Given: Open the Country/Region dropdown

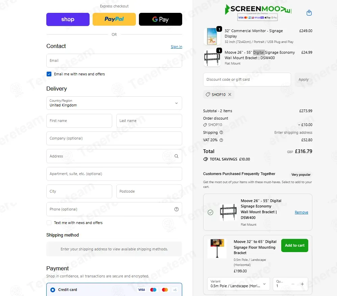Looking at the screenshot, I should pyautogui.click(x=114, y=103).
